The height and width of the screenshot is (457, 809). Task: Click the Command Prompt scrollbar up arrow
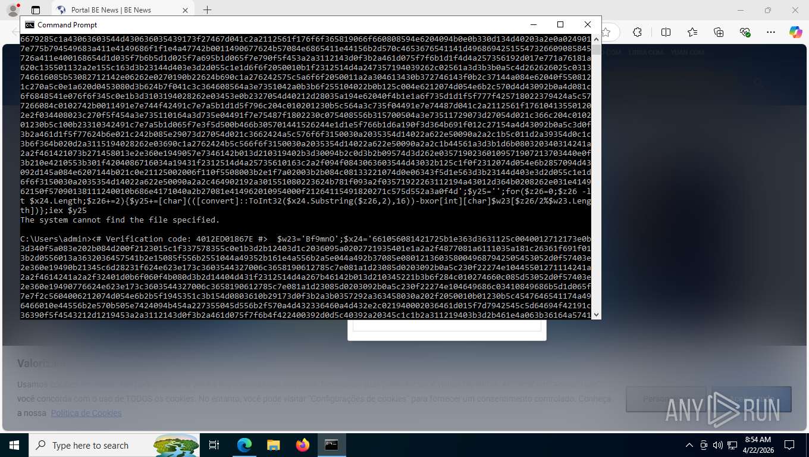596,39
